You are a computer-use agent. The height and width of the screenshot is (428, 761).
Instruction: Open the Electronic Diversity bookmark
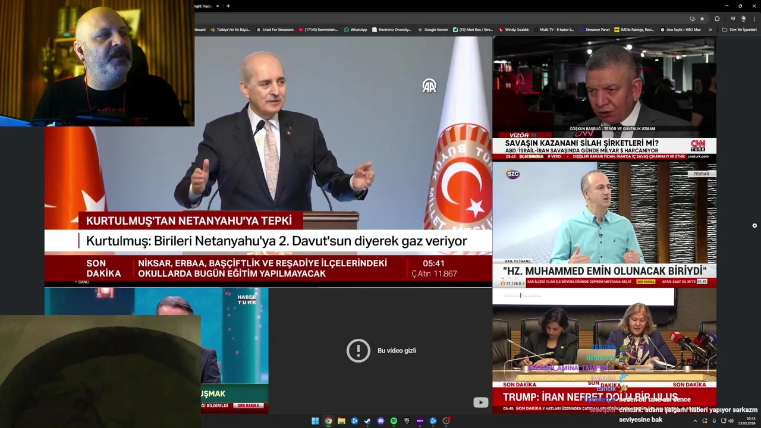[391, 30]
